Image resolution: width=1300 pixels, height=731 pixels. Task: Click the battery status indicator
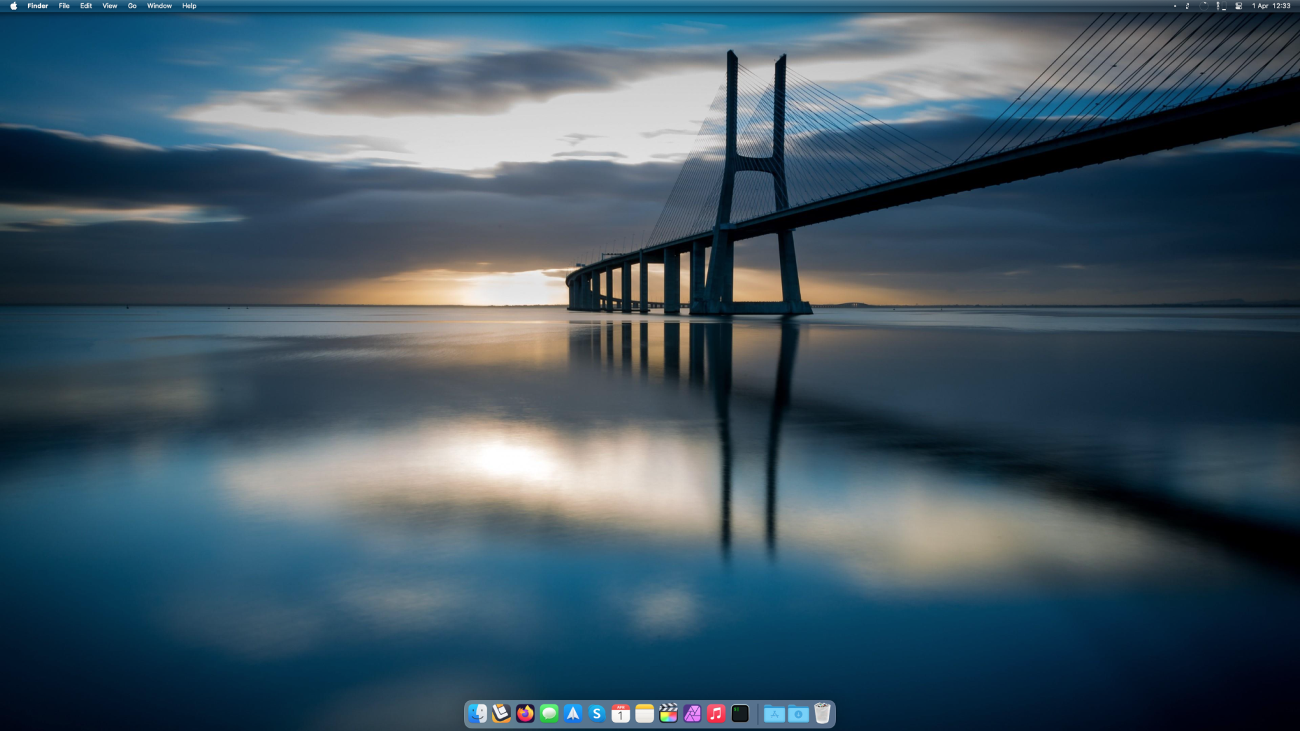(x=1221, y=6)
